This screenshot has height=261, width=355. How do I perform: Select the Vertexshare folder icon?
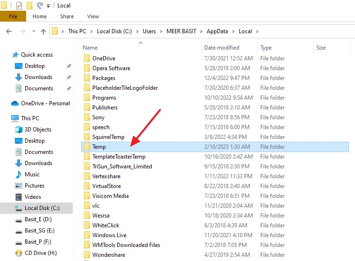point(87,176)
